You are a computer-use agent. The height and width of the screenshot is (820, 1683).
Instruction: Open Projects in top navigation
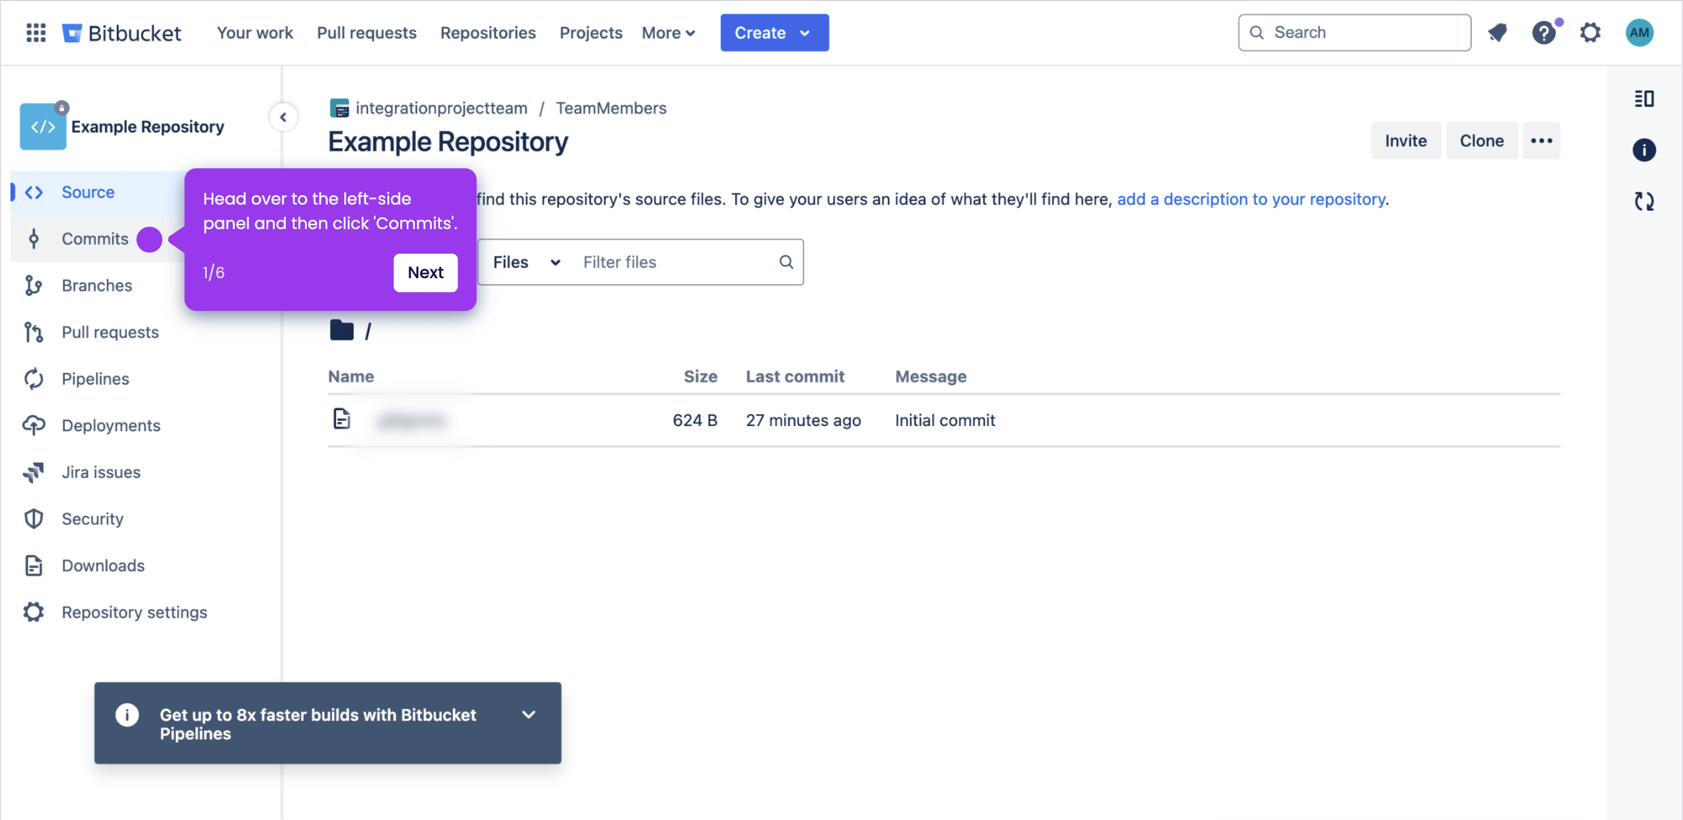click(591, 33)
